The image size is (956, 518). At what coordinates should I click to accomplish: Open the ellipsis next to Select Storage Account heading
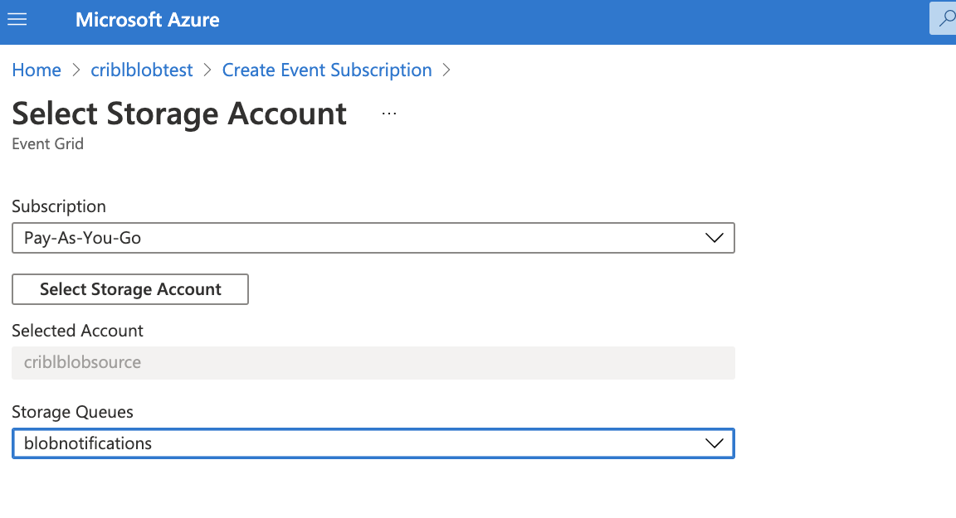coord(388,113)
